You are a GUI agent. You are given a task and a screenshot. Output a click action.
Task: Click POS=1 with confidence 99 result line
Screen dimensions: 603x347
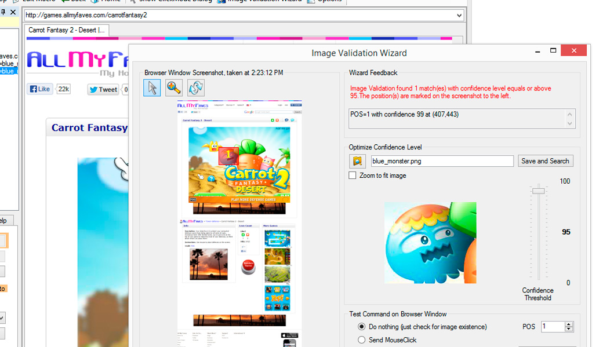pos(404,115)
